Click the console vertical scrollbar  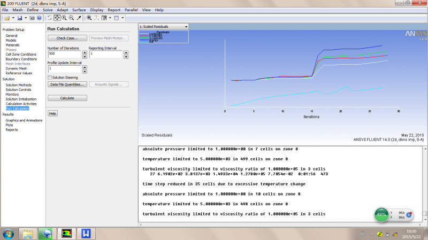[x=425, y=184]
